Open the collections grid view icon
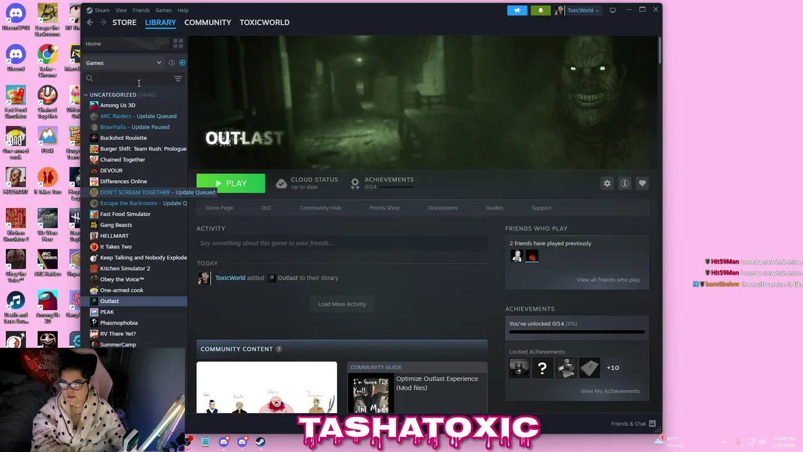The height and width of the screenshot is (452, 803). click(x=178, y=43)
